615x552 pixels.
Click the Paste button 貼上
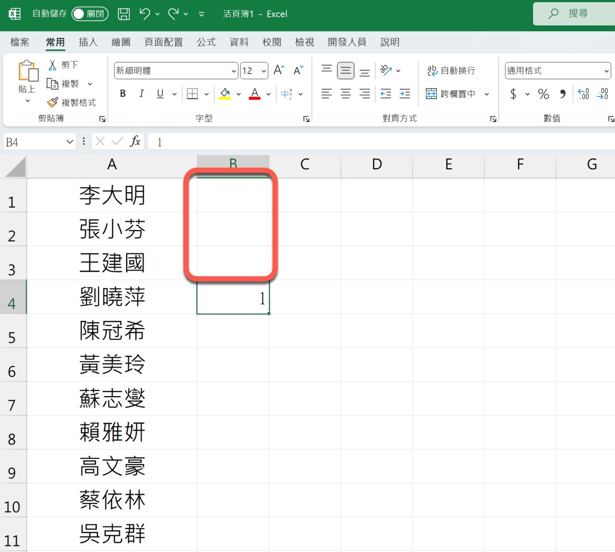28,77
